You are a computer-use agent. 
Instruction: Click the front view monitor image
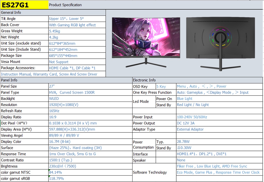146,42
